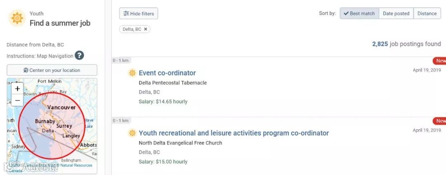Image resolution: width=446 pixels, height=175 pixels.
Task: Click the Hide filters button
Action: [138, 14]
